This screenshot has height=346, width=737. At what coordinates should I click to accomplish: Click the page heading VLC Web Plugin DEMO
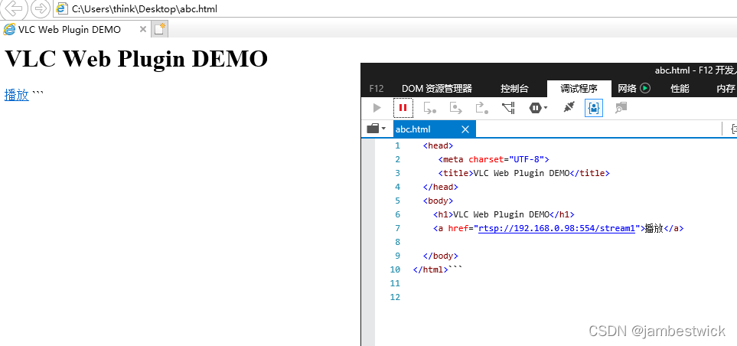coord(136,59)
